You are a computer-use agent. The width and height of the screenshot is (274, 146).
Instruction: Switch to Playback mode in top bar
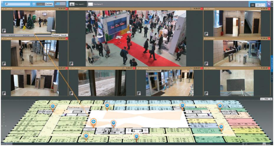49,4
